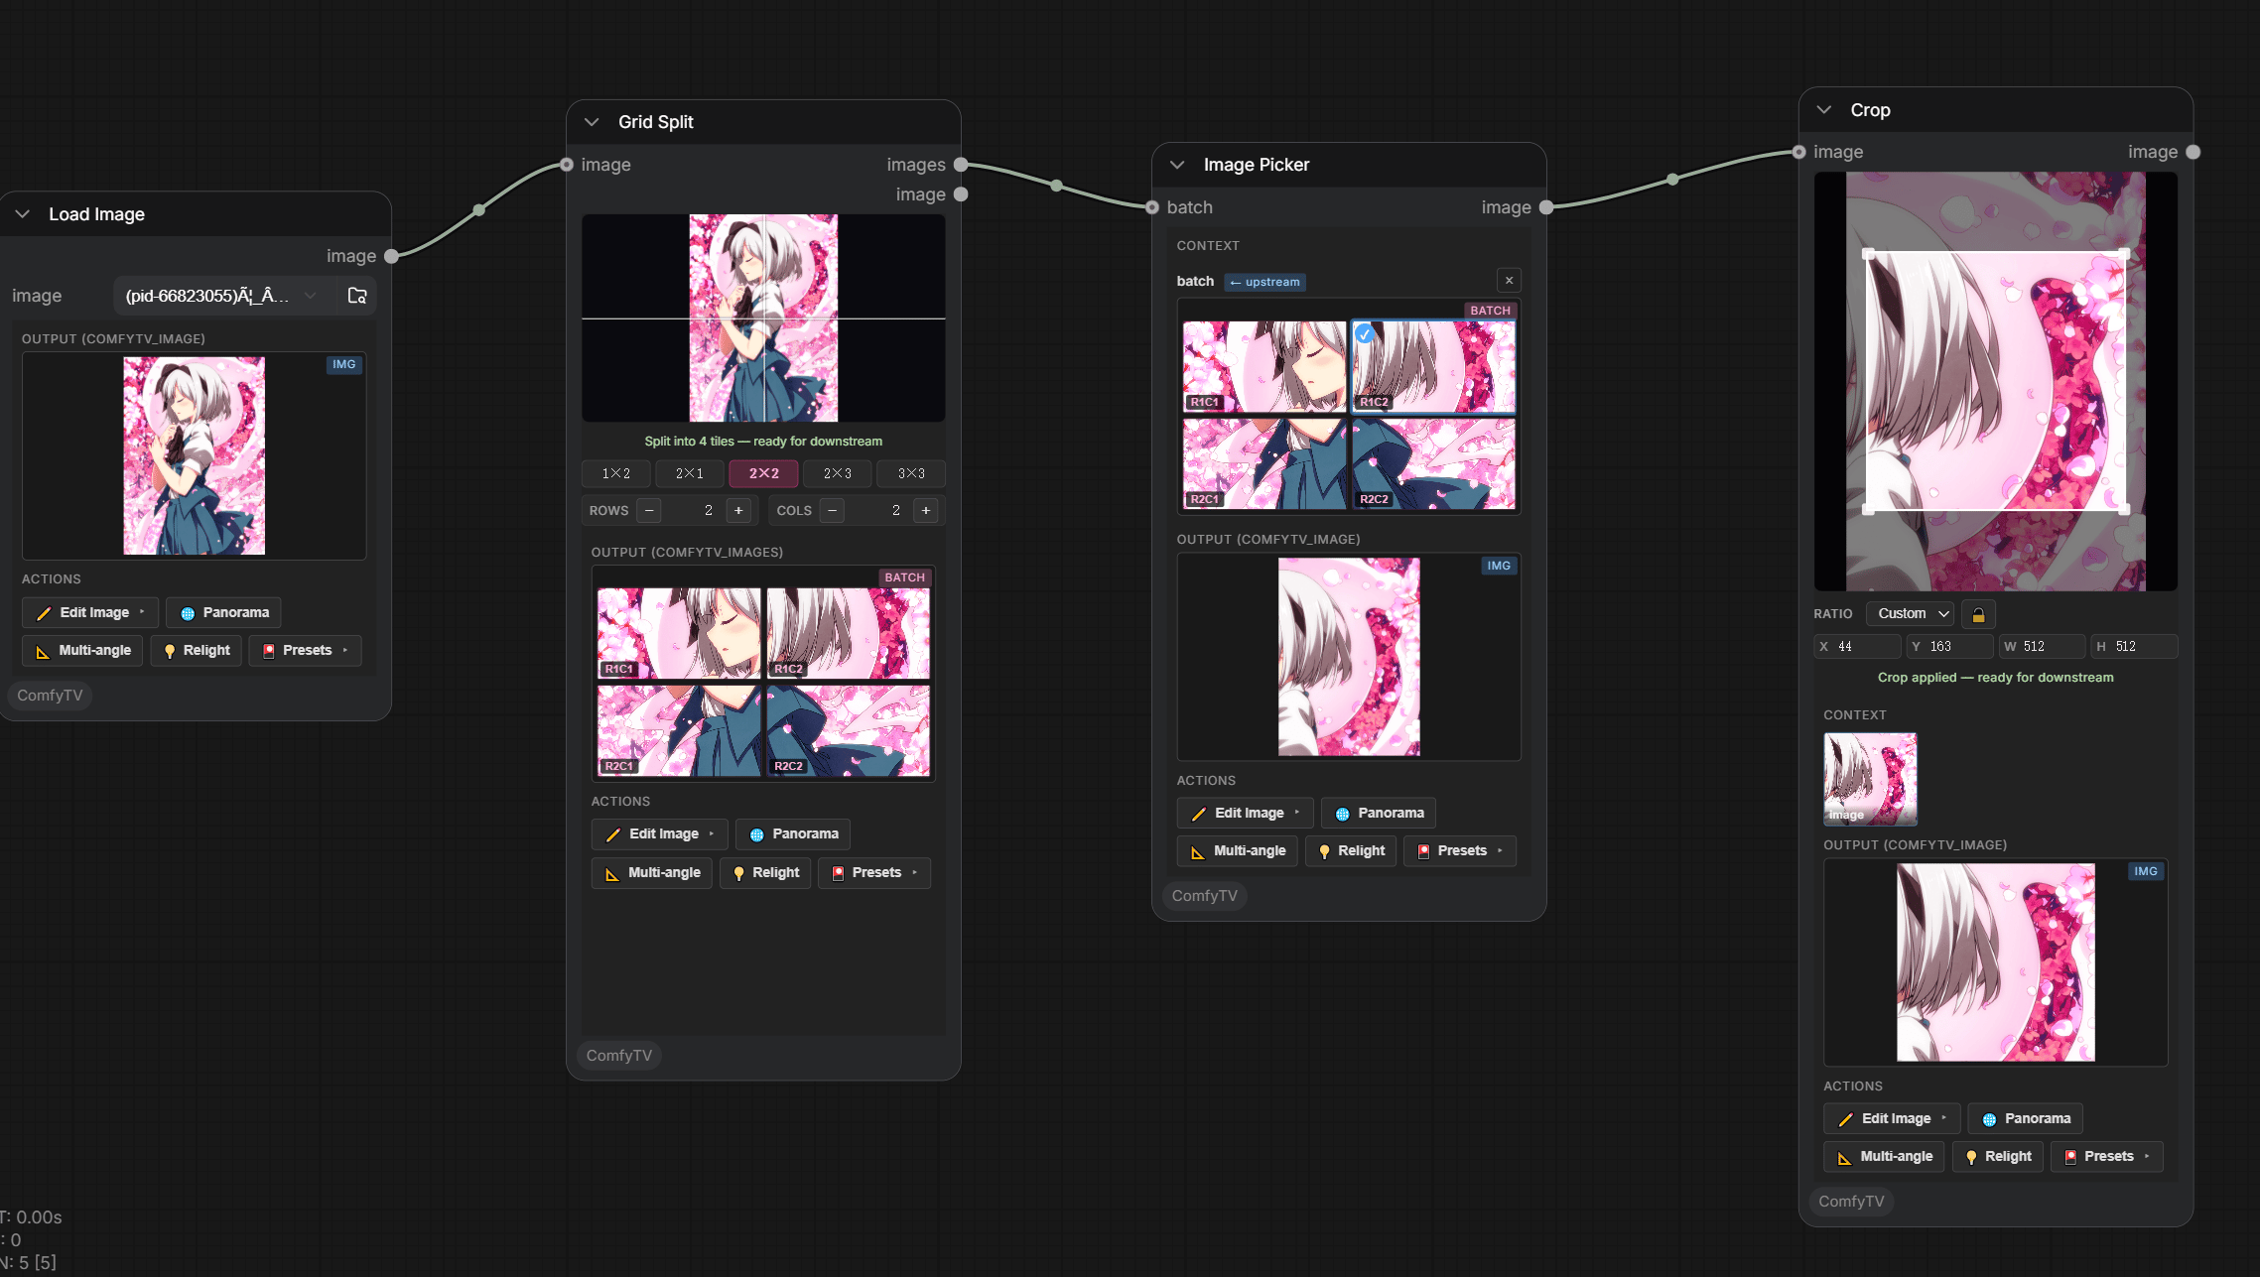
Task: Click Multi-angle in Grid Split actions
Action: (652, 873)
